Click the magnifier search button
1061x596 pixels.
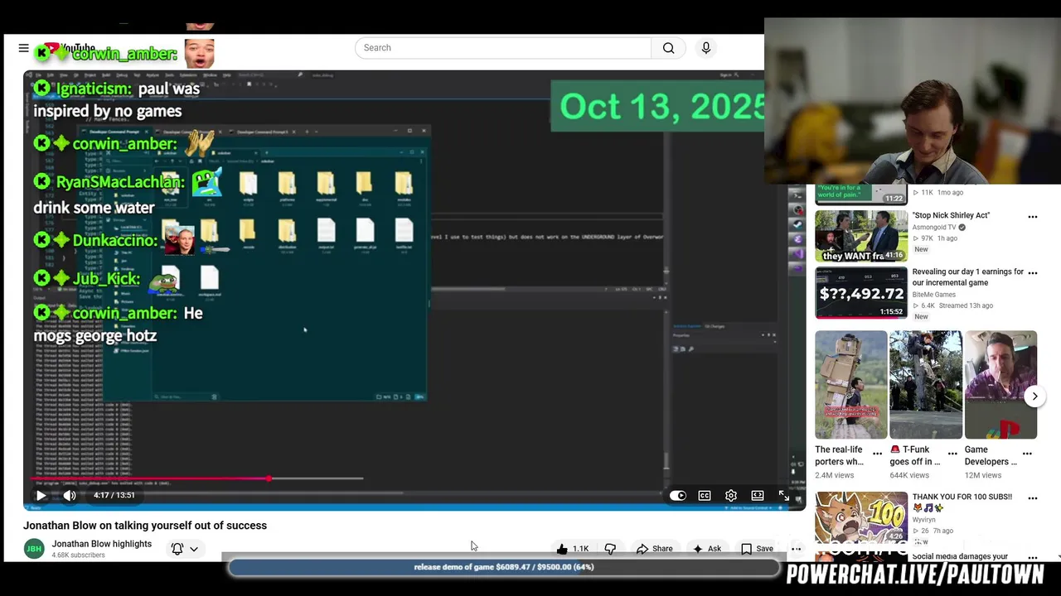click(x=668, y=48)
